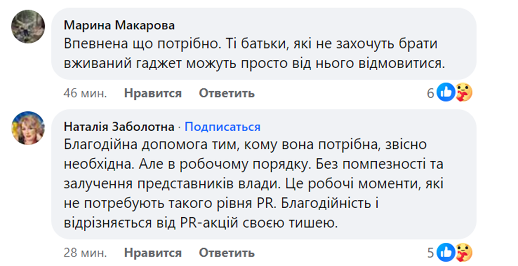The width and height of the screenshot is (518, 266).
Task: Click the reaction count 5
Action: point(430,253)
